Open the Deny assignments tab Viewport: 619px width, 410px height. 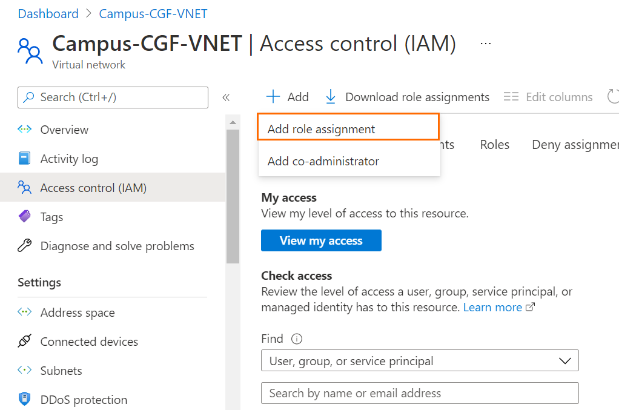point(575,145)
